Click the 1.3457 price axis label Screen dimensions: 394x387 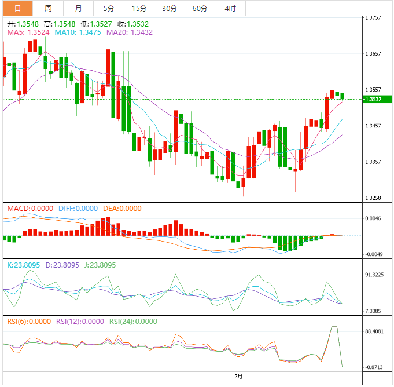pos(373,126)
